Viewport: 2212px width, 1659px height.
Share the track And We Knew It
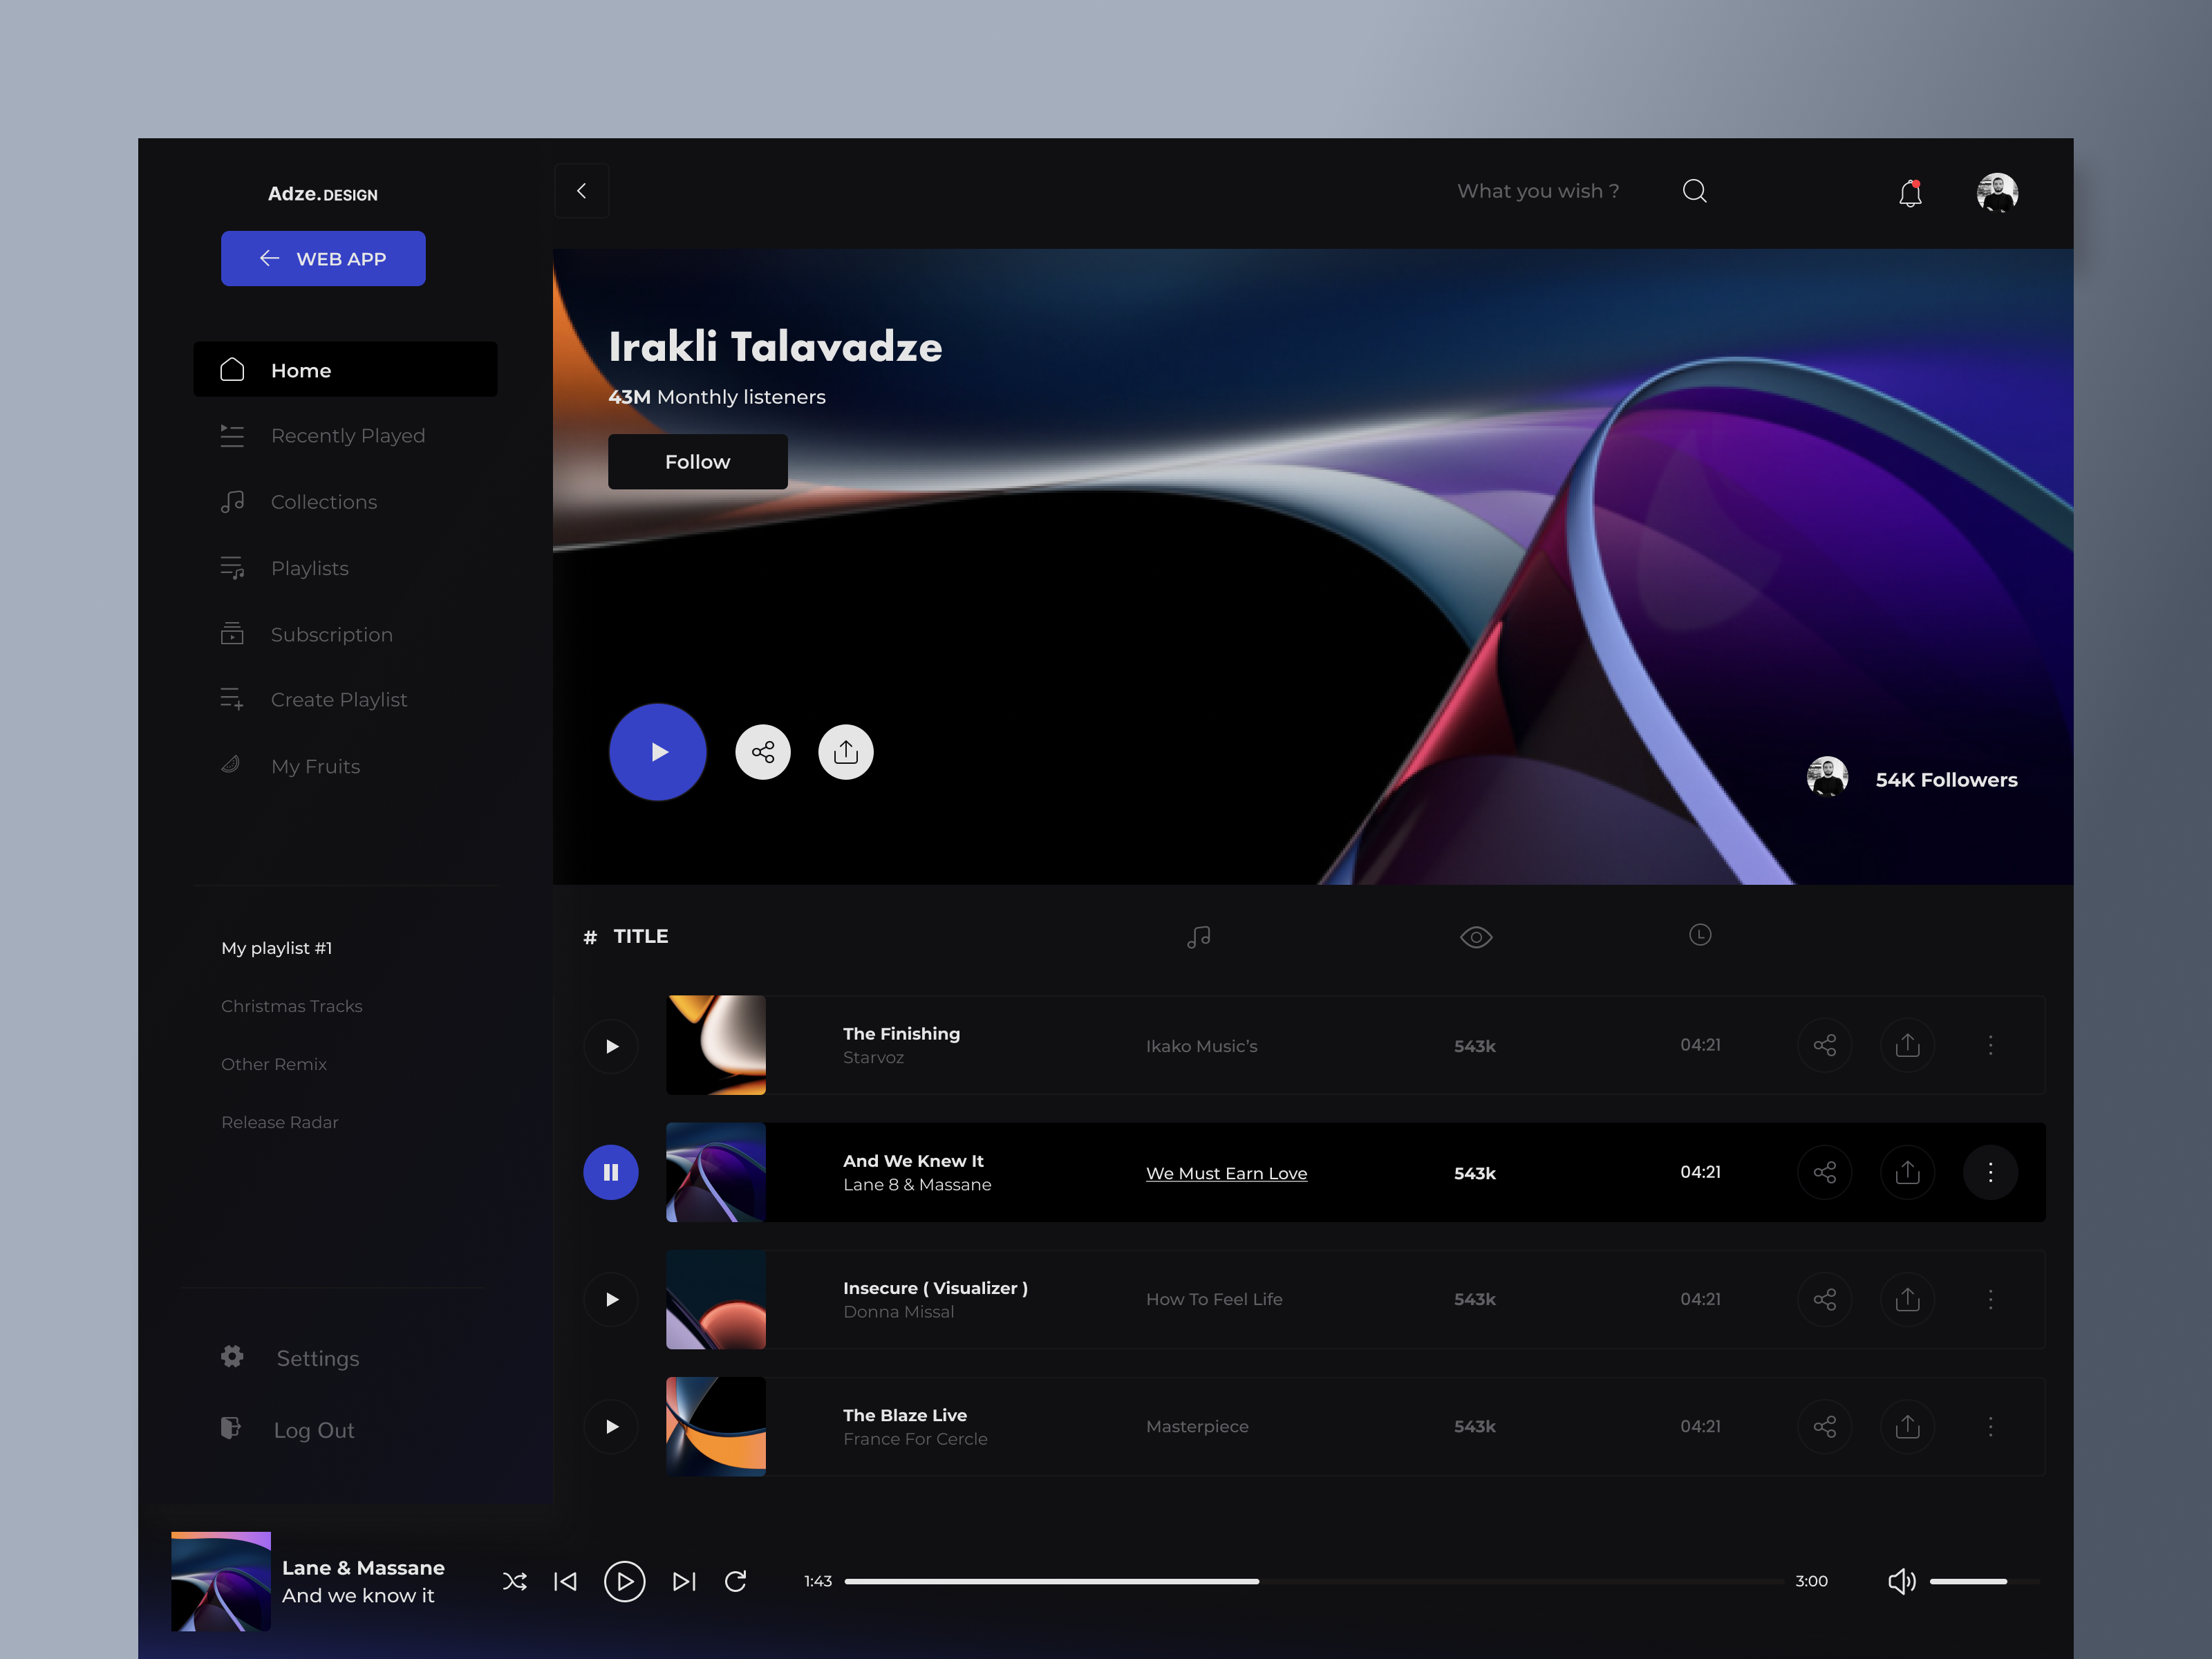click(1824, 1172)
